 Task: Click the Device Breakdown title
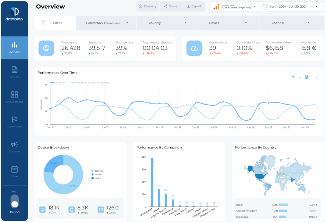53,147
